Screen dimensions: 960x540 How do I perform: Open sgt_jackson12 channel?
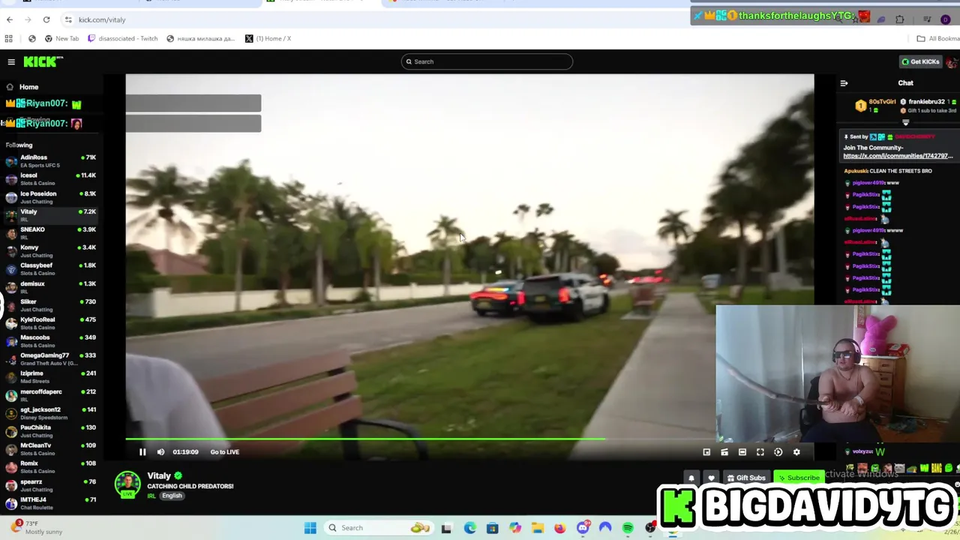pyautogui.click(x=50, y=412)
